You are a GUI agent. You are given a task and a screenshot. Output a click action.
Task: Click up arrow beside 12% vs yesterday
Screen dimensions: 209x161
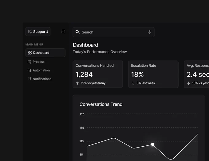(77, 83)
